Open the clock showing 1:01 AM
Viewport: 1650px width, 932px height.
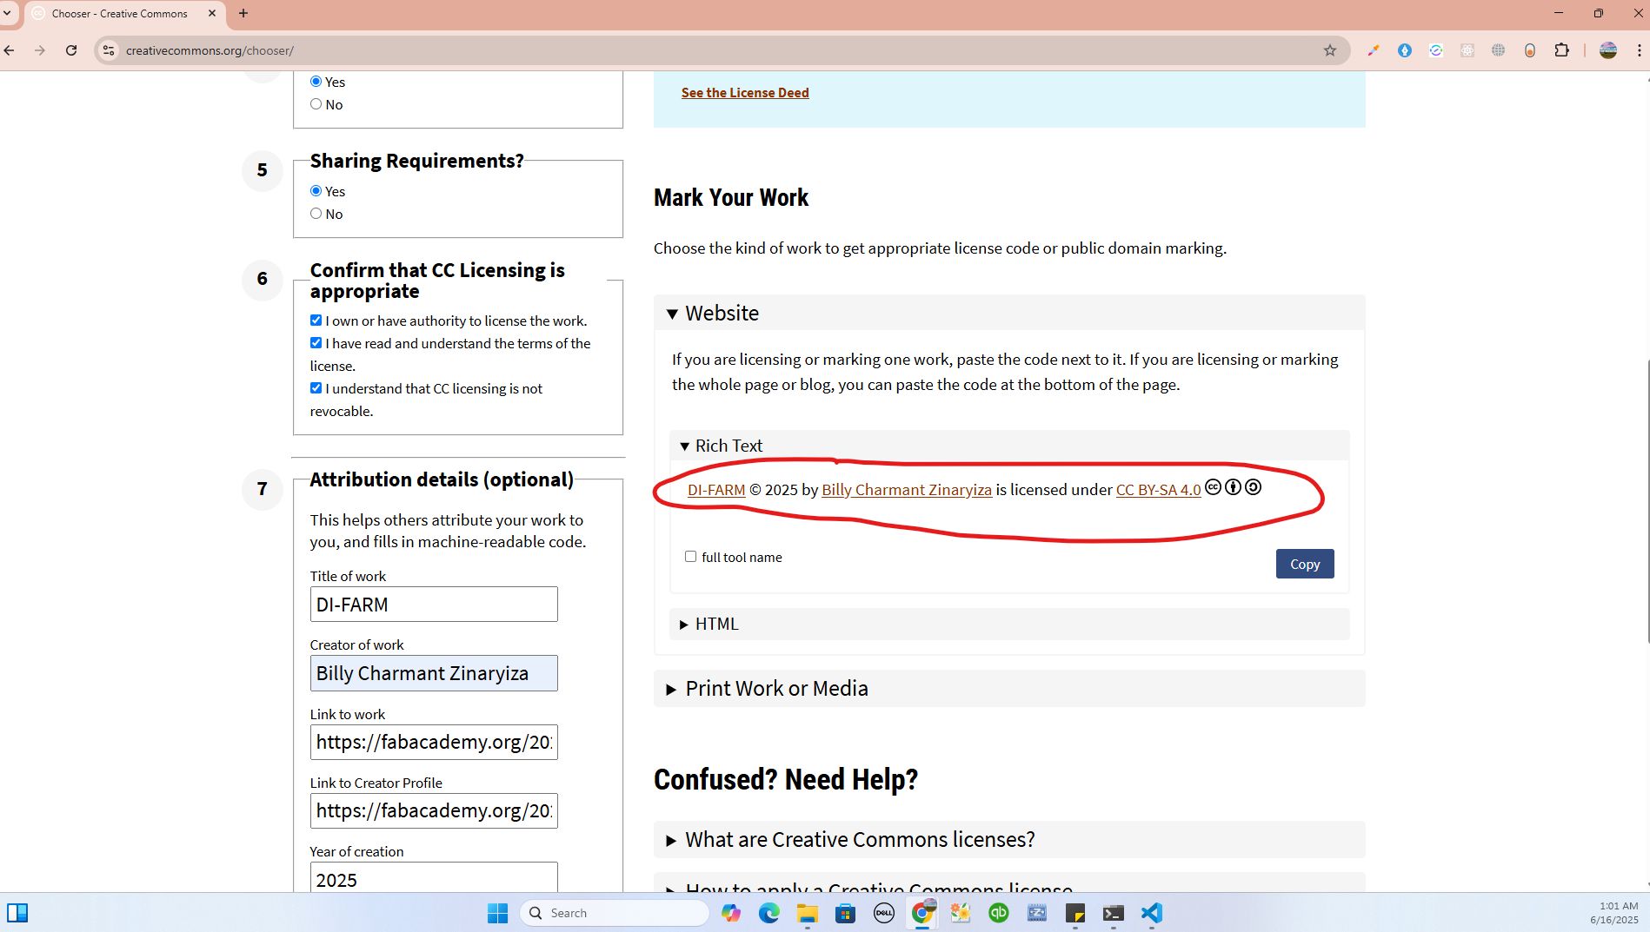click(x=1614, y=913)
